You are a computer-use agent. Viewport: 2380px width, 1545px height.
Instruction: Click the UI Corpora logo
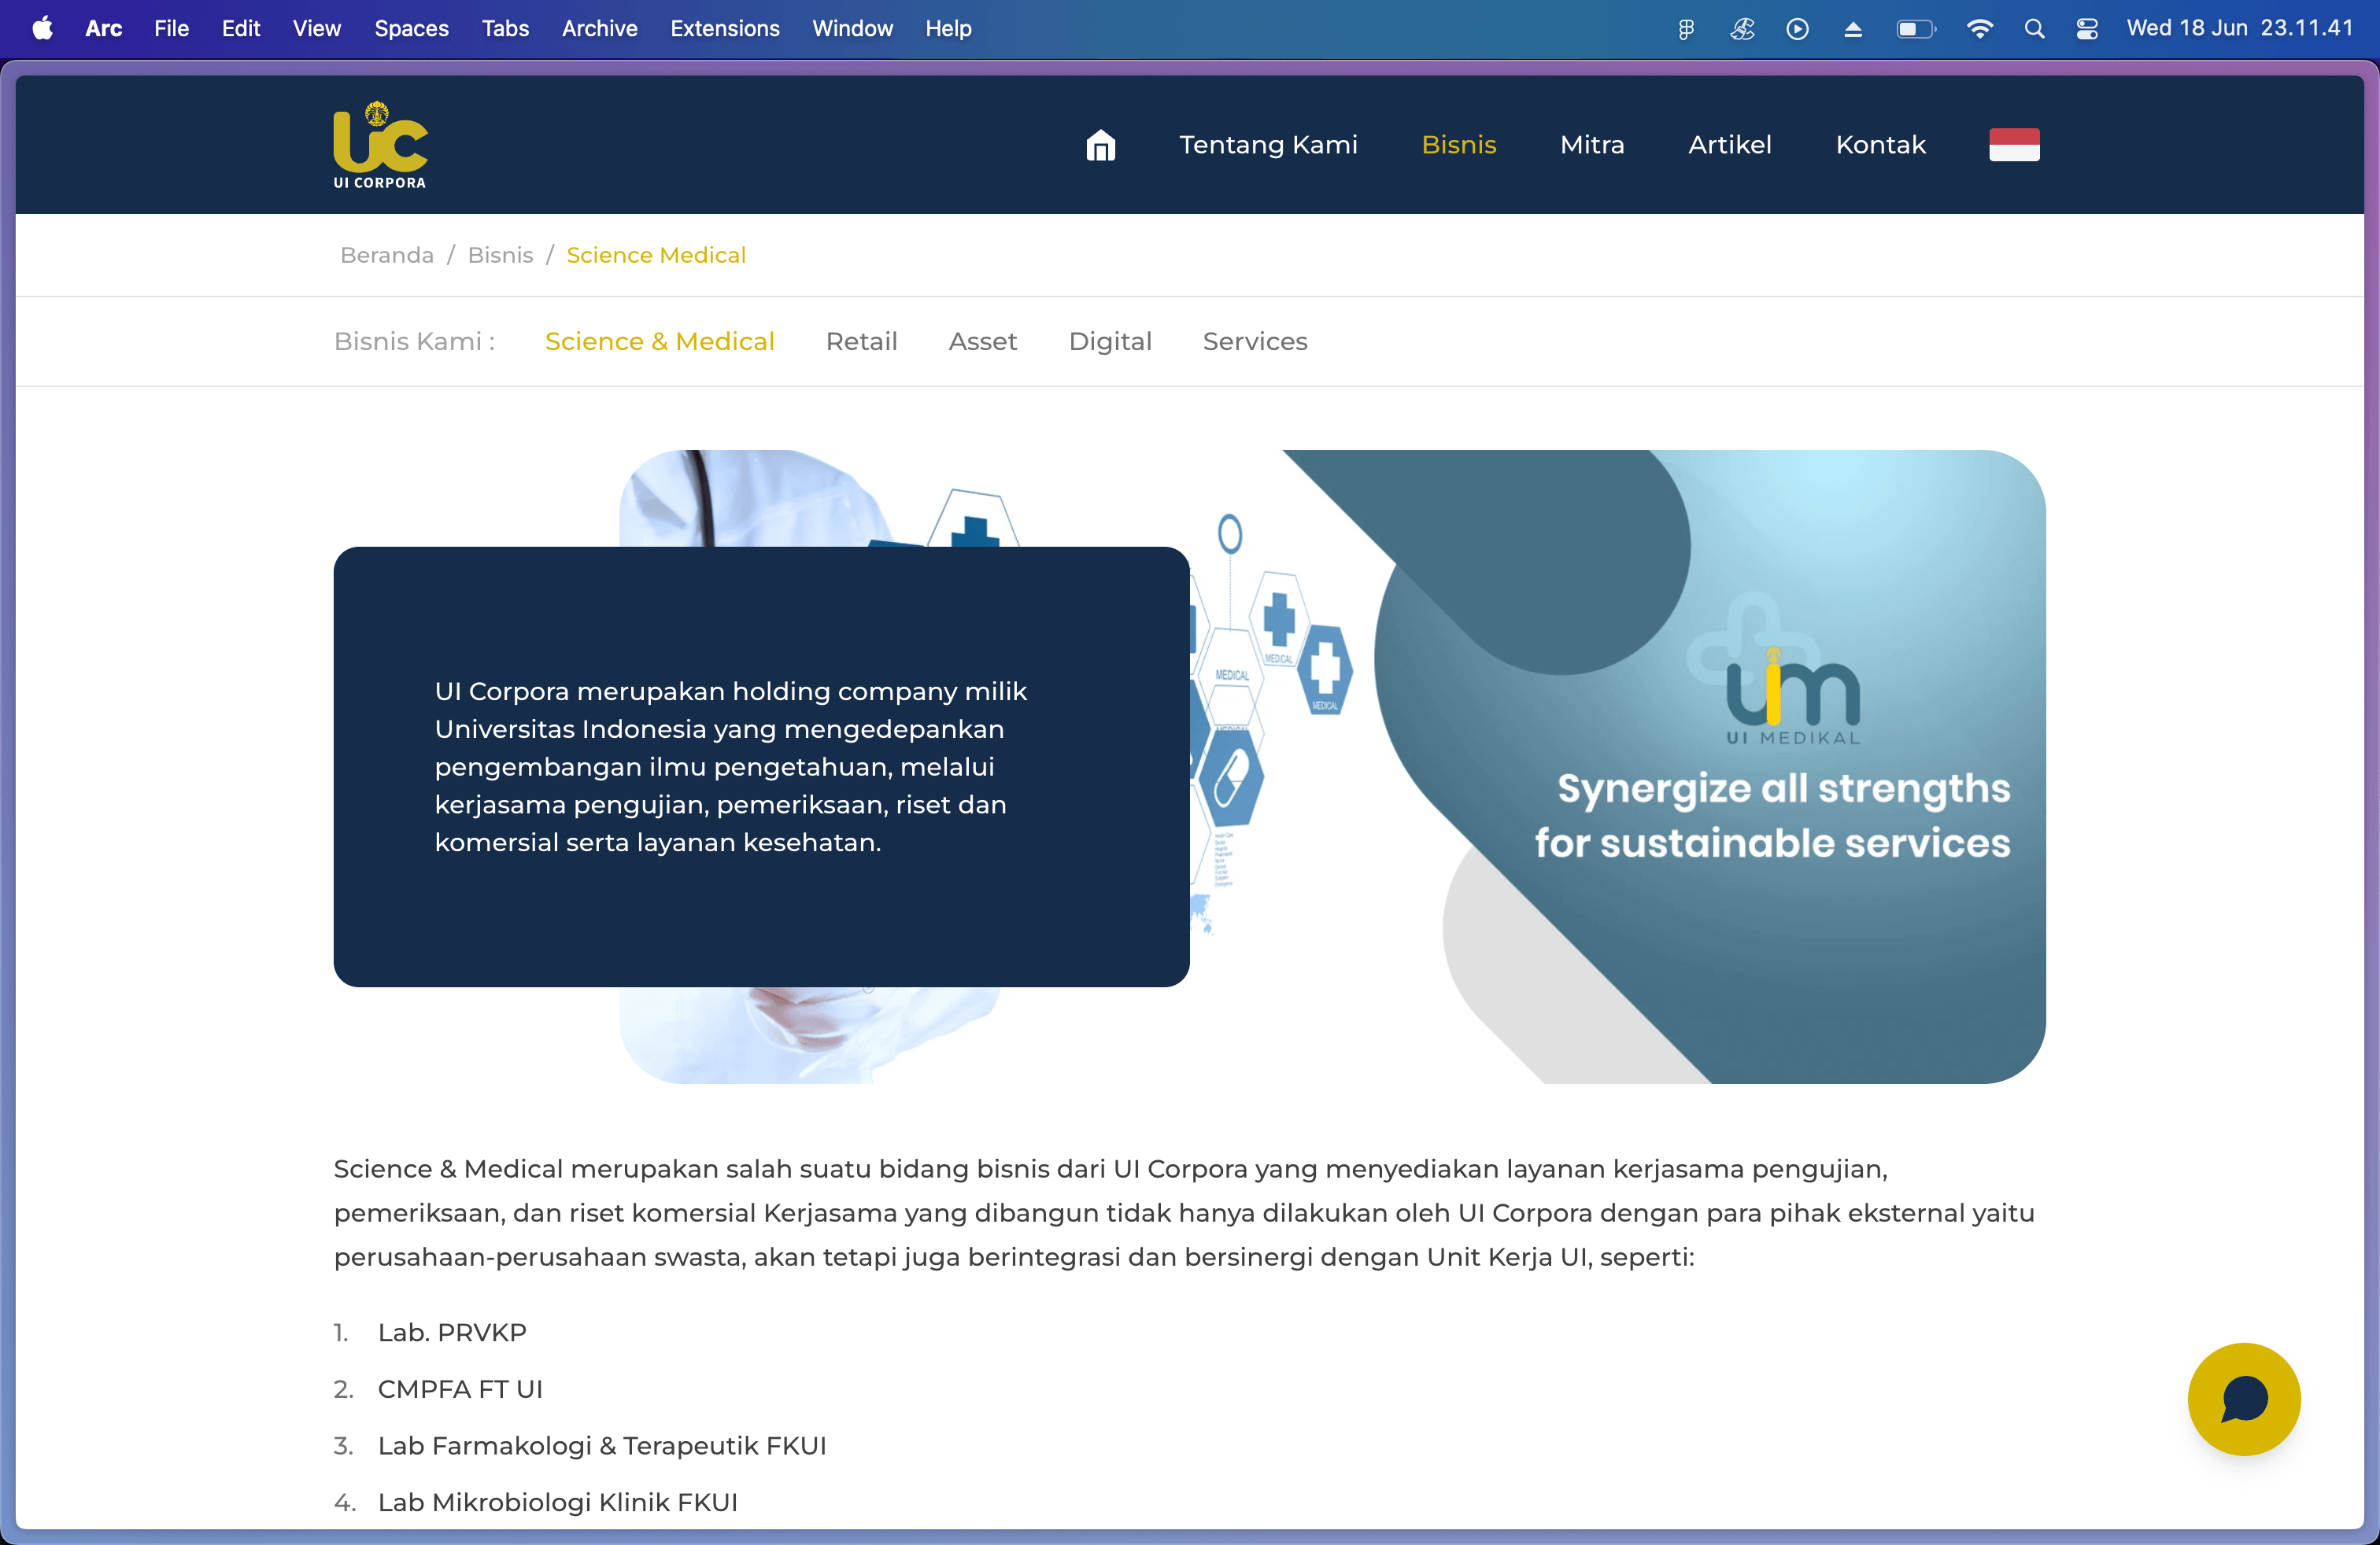click(380, 145)
